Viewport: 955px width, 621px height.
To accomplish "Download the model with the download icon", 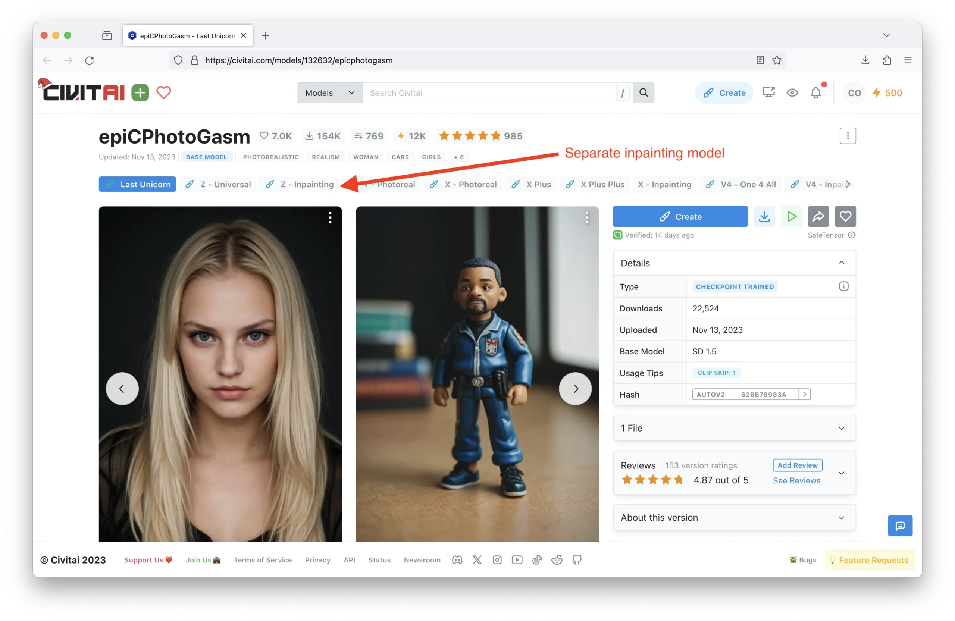I will [764, 217].
